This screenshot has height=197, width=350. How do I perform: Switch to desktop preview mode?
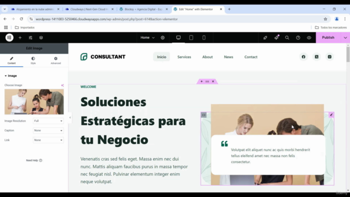[178, 38]
